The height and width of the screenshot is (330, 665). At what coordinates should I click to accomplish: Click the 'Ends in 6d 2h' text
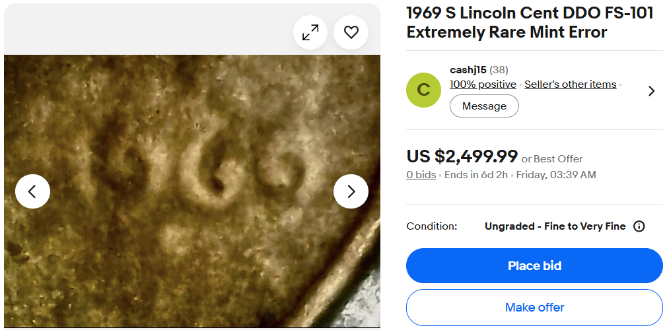(476, 174)
